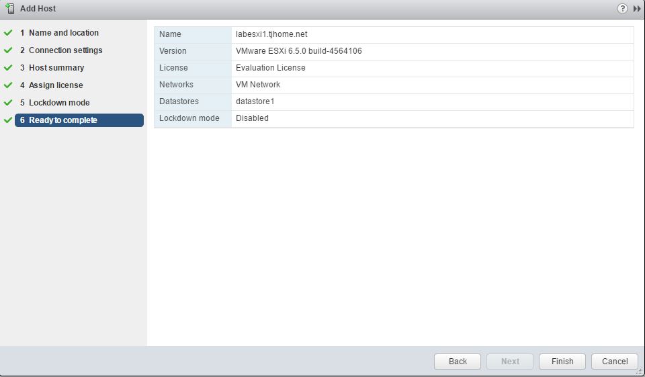Click the checkmark beside Assign license
645x377 pixels.
pos(8,85)
